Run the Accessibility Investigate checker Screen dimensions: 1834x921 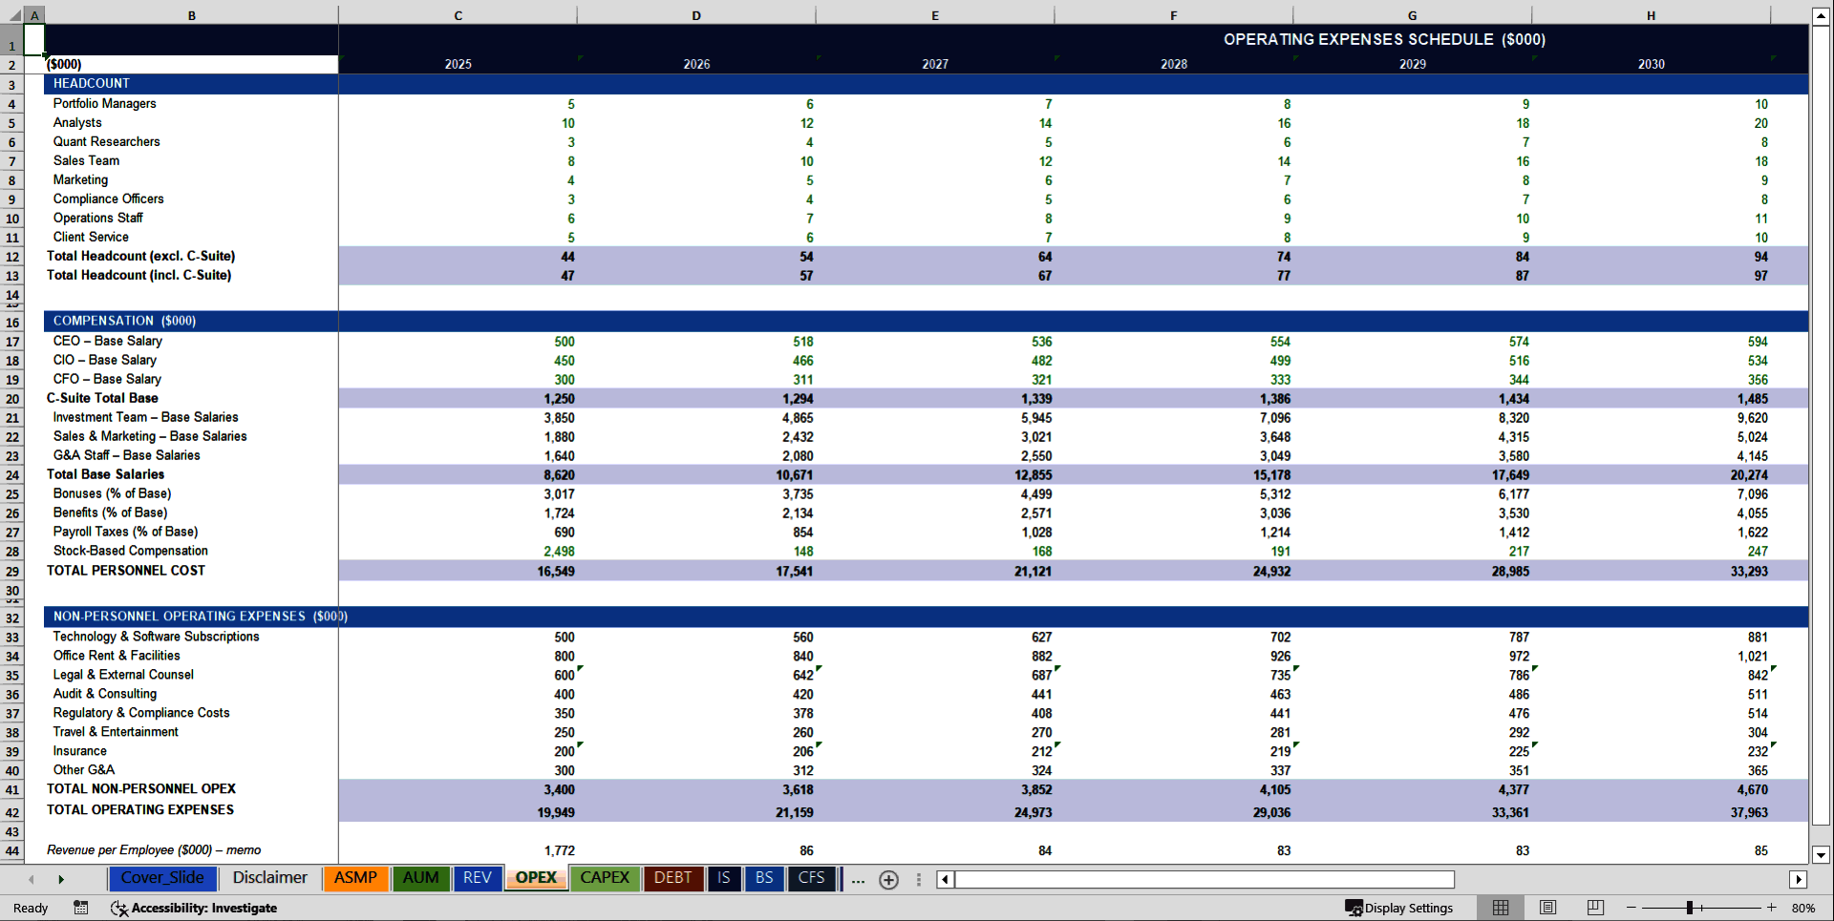point(195,908)
